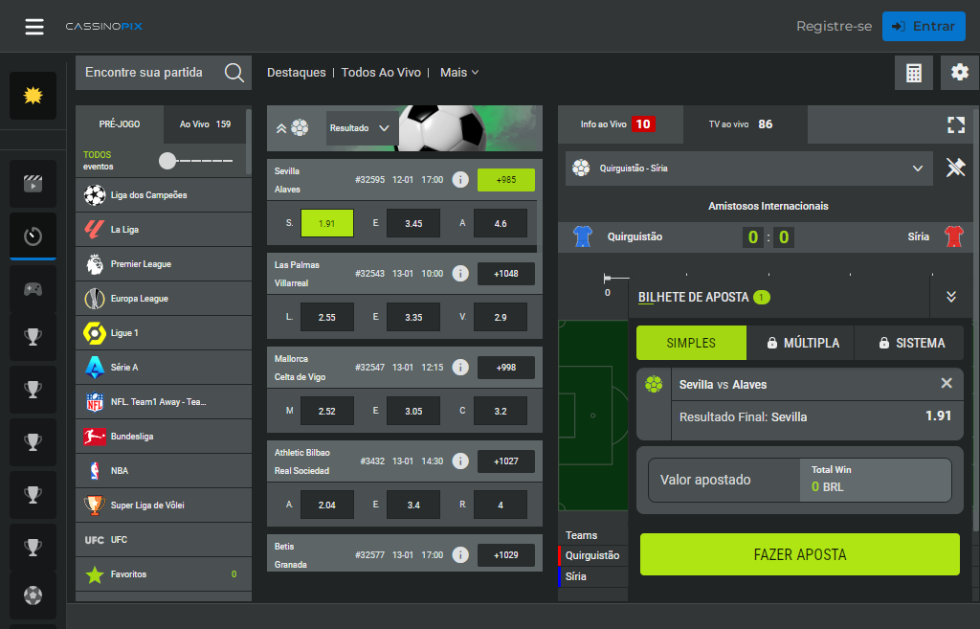Click the search magnifier icon
The image size is (980, 629).
(234, 73)
